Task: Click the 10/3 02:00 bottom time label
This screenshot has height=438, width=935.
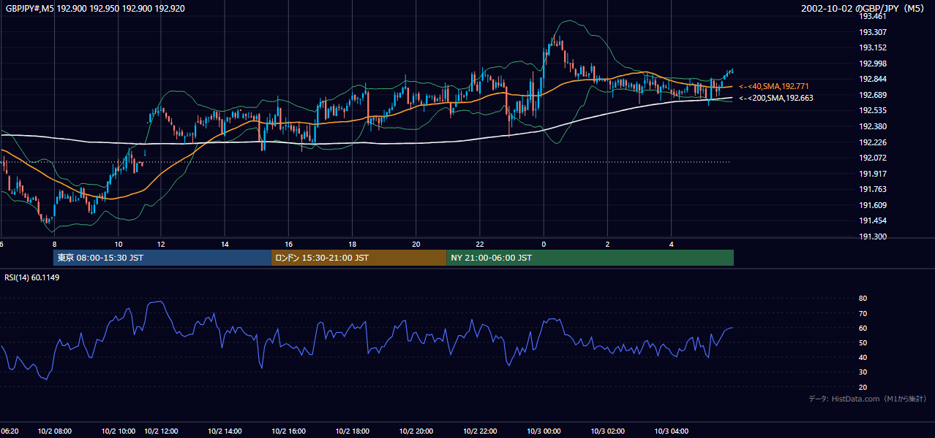Action: point(608,431)
